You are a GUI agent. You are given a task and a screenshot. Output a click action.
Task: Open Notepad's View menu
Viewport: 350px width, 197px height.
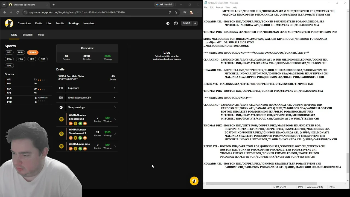228,7
